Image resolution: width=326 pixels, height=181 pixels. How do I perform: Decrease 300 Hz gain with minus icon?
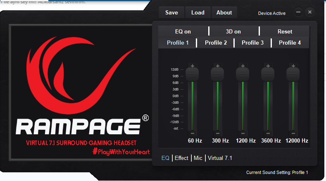click(x=218, y=133)
